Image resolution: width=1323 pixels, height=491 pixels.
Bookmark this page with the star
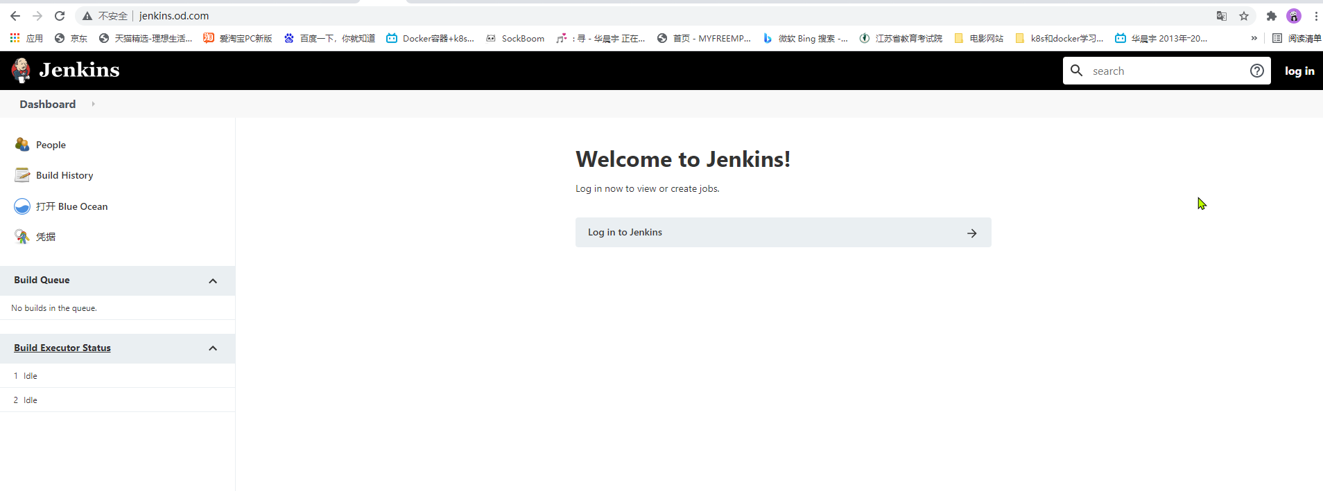[x=1244, y=16]
